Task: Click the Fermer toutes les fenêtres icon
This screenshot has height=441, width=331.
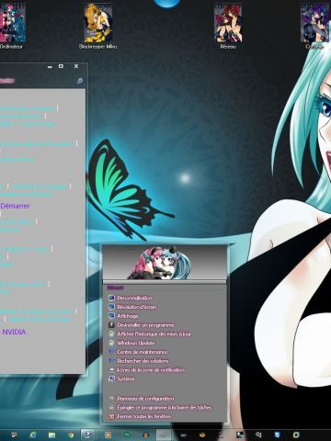Action: [111, 416]
